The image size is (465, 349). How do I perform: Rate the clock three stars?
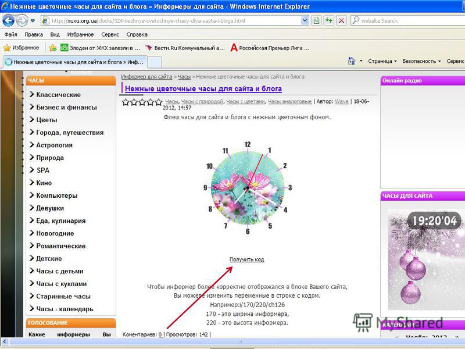tap(142, 102)
